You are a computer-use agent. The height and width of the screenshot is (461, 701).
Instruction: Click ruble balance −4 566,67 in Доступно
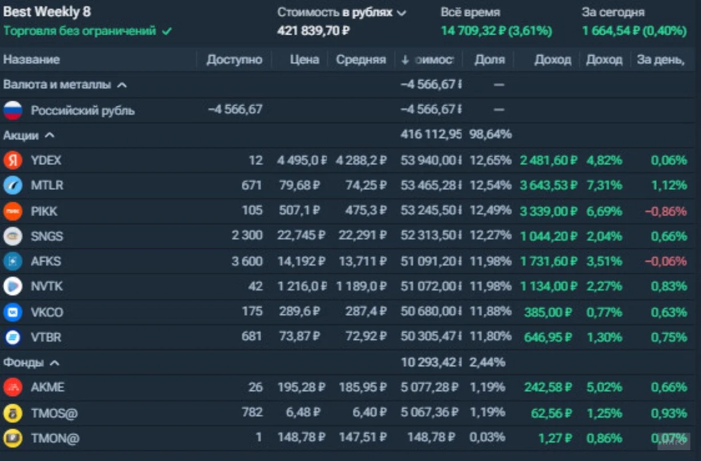pos(235,110)
